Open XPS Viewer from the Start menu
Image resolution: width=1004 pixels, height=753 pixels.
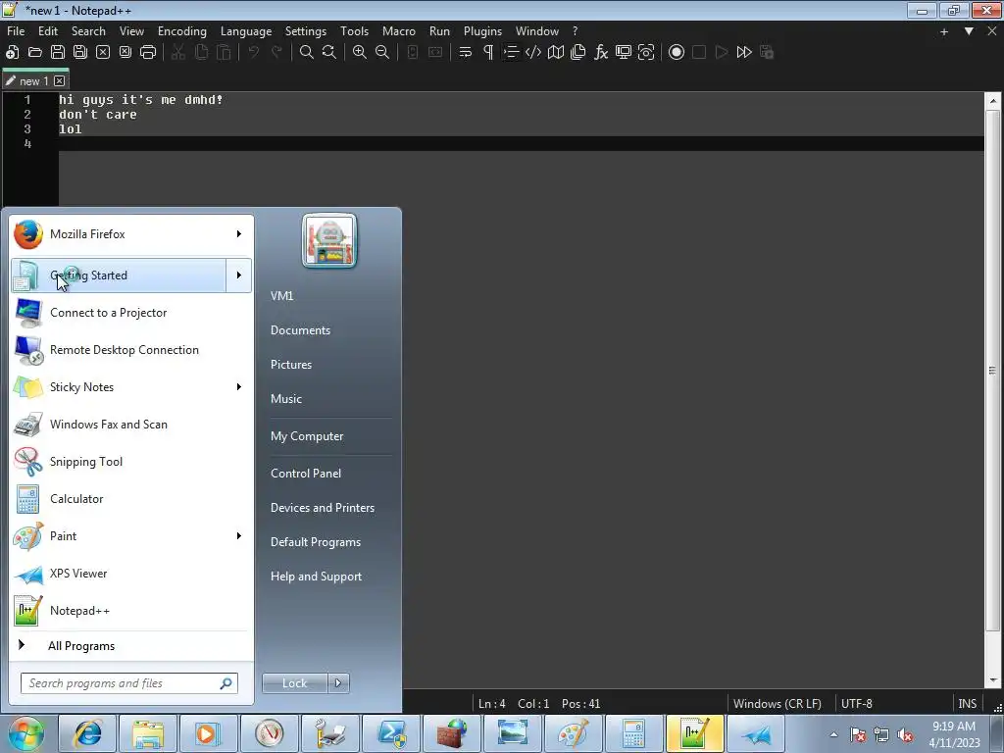click(x=130, y=574)
